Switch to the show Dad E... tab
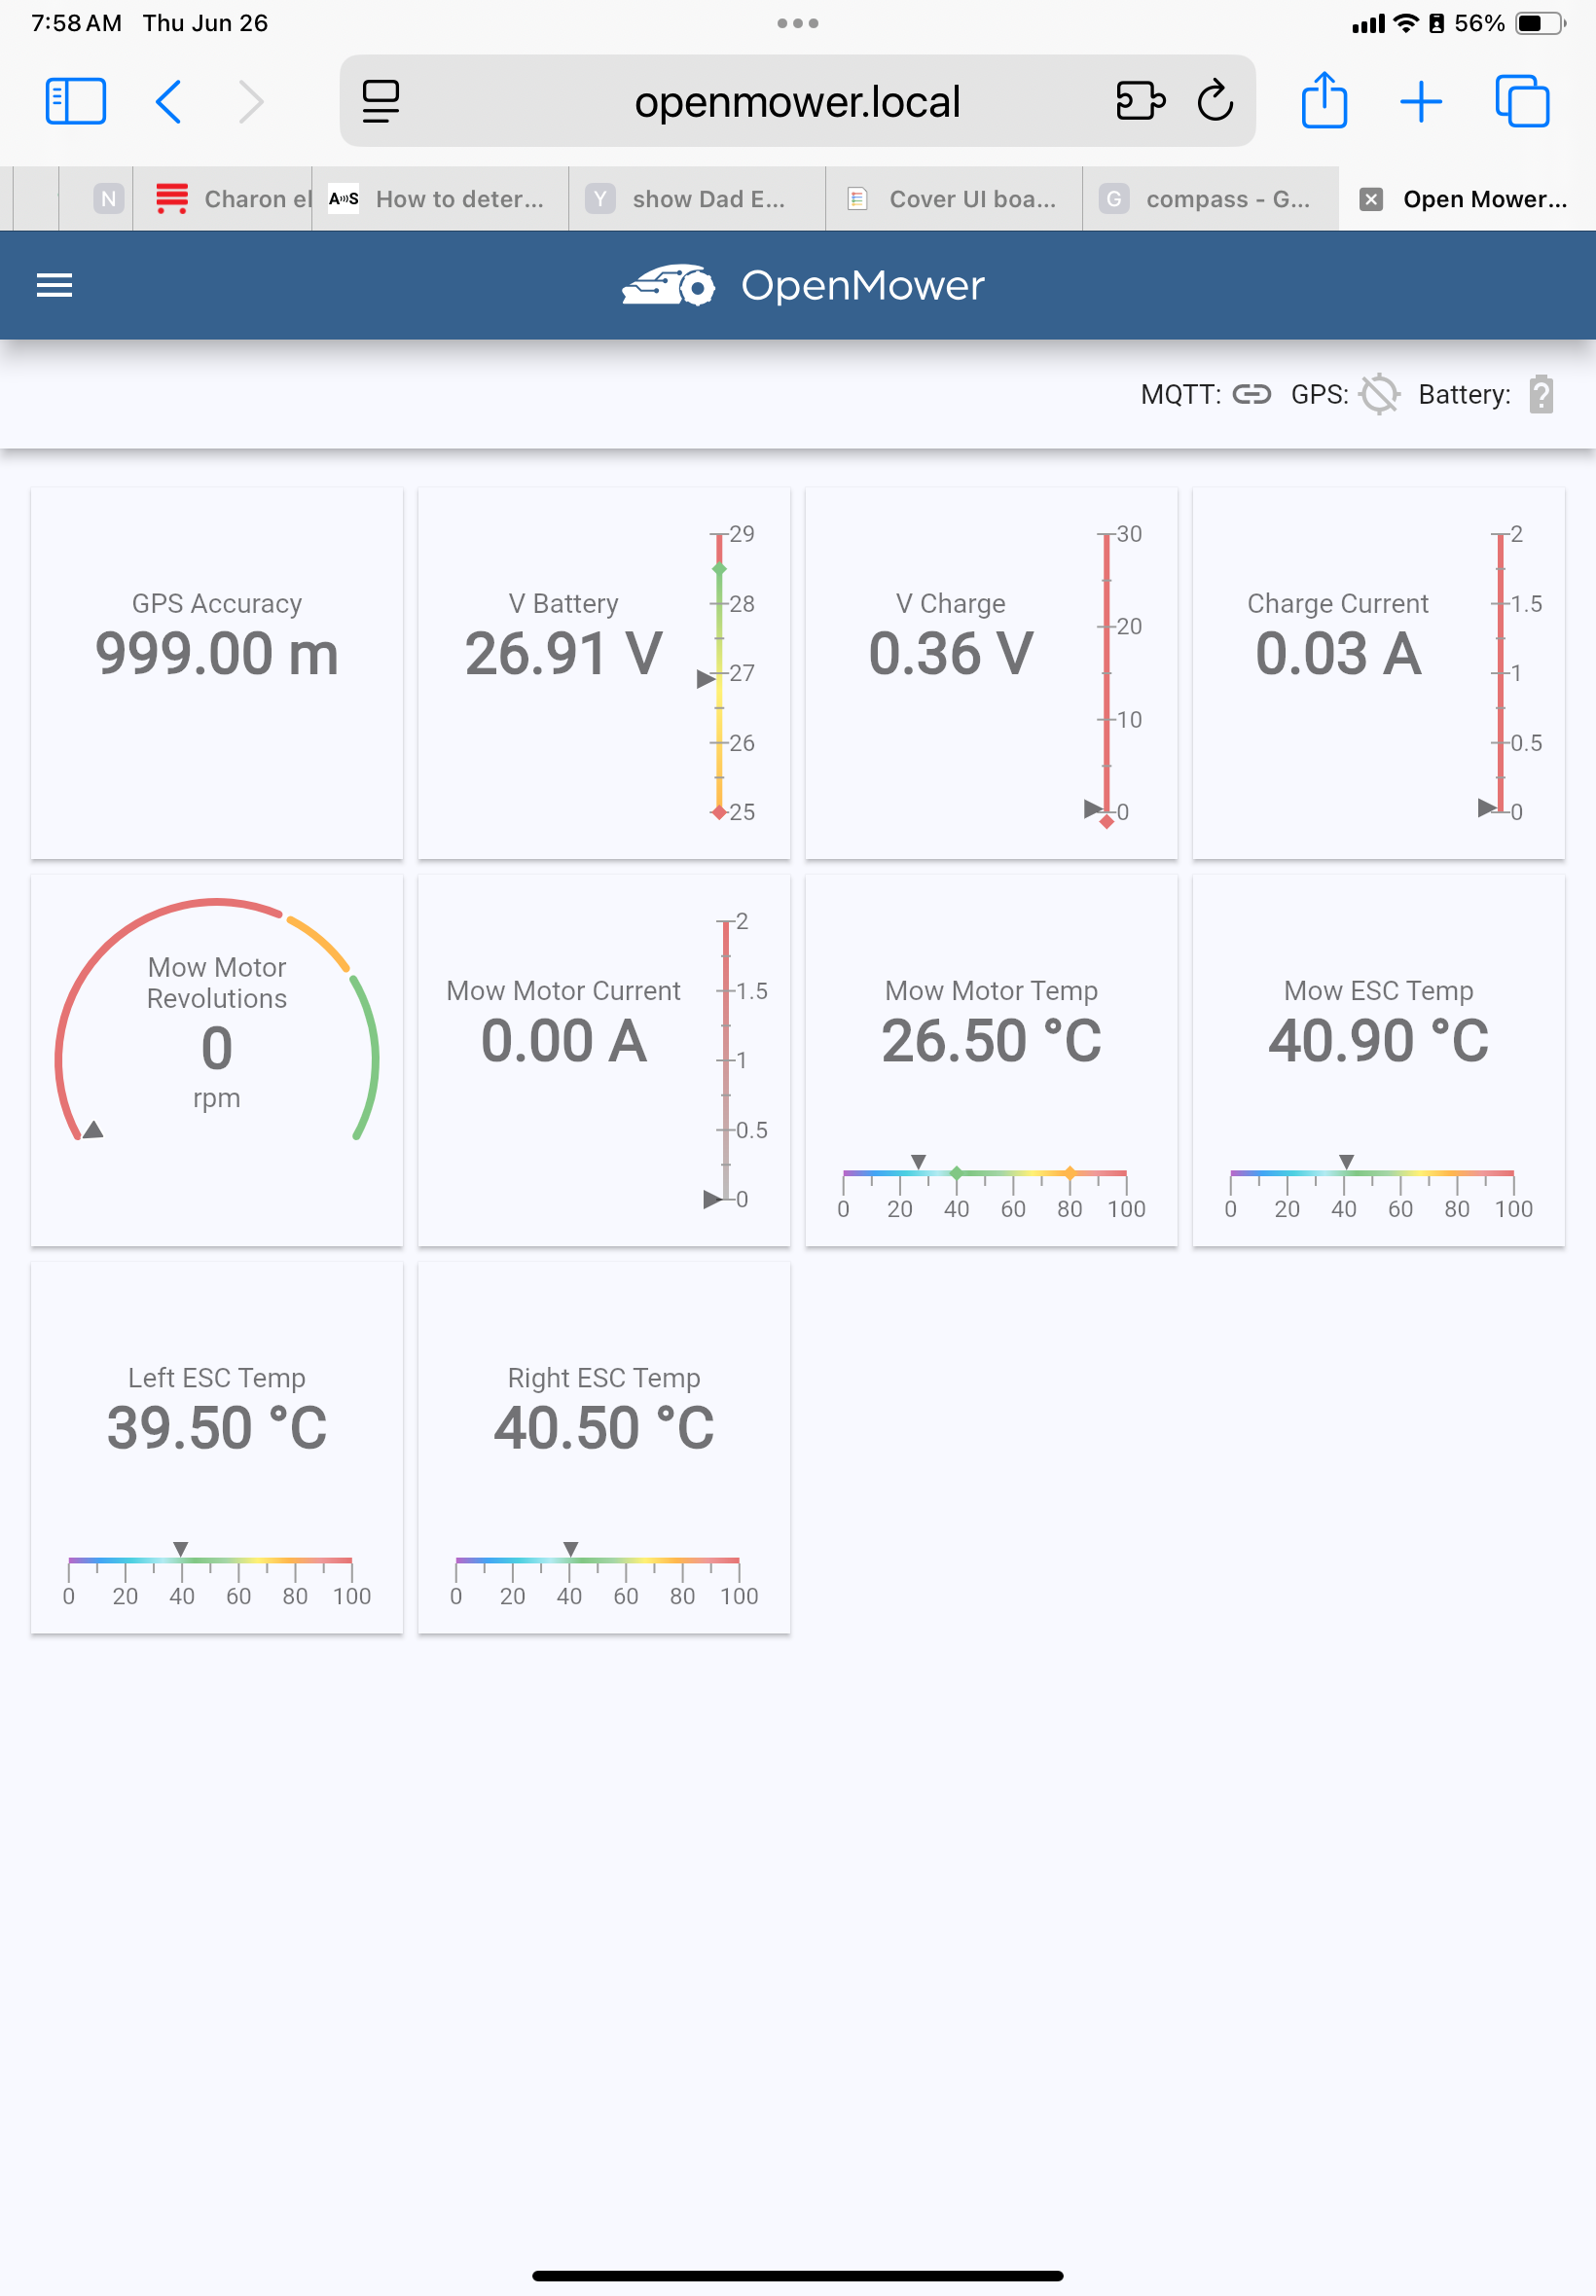The height and width of the screenshot is (2296, 1596). [x=697, y=198]
